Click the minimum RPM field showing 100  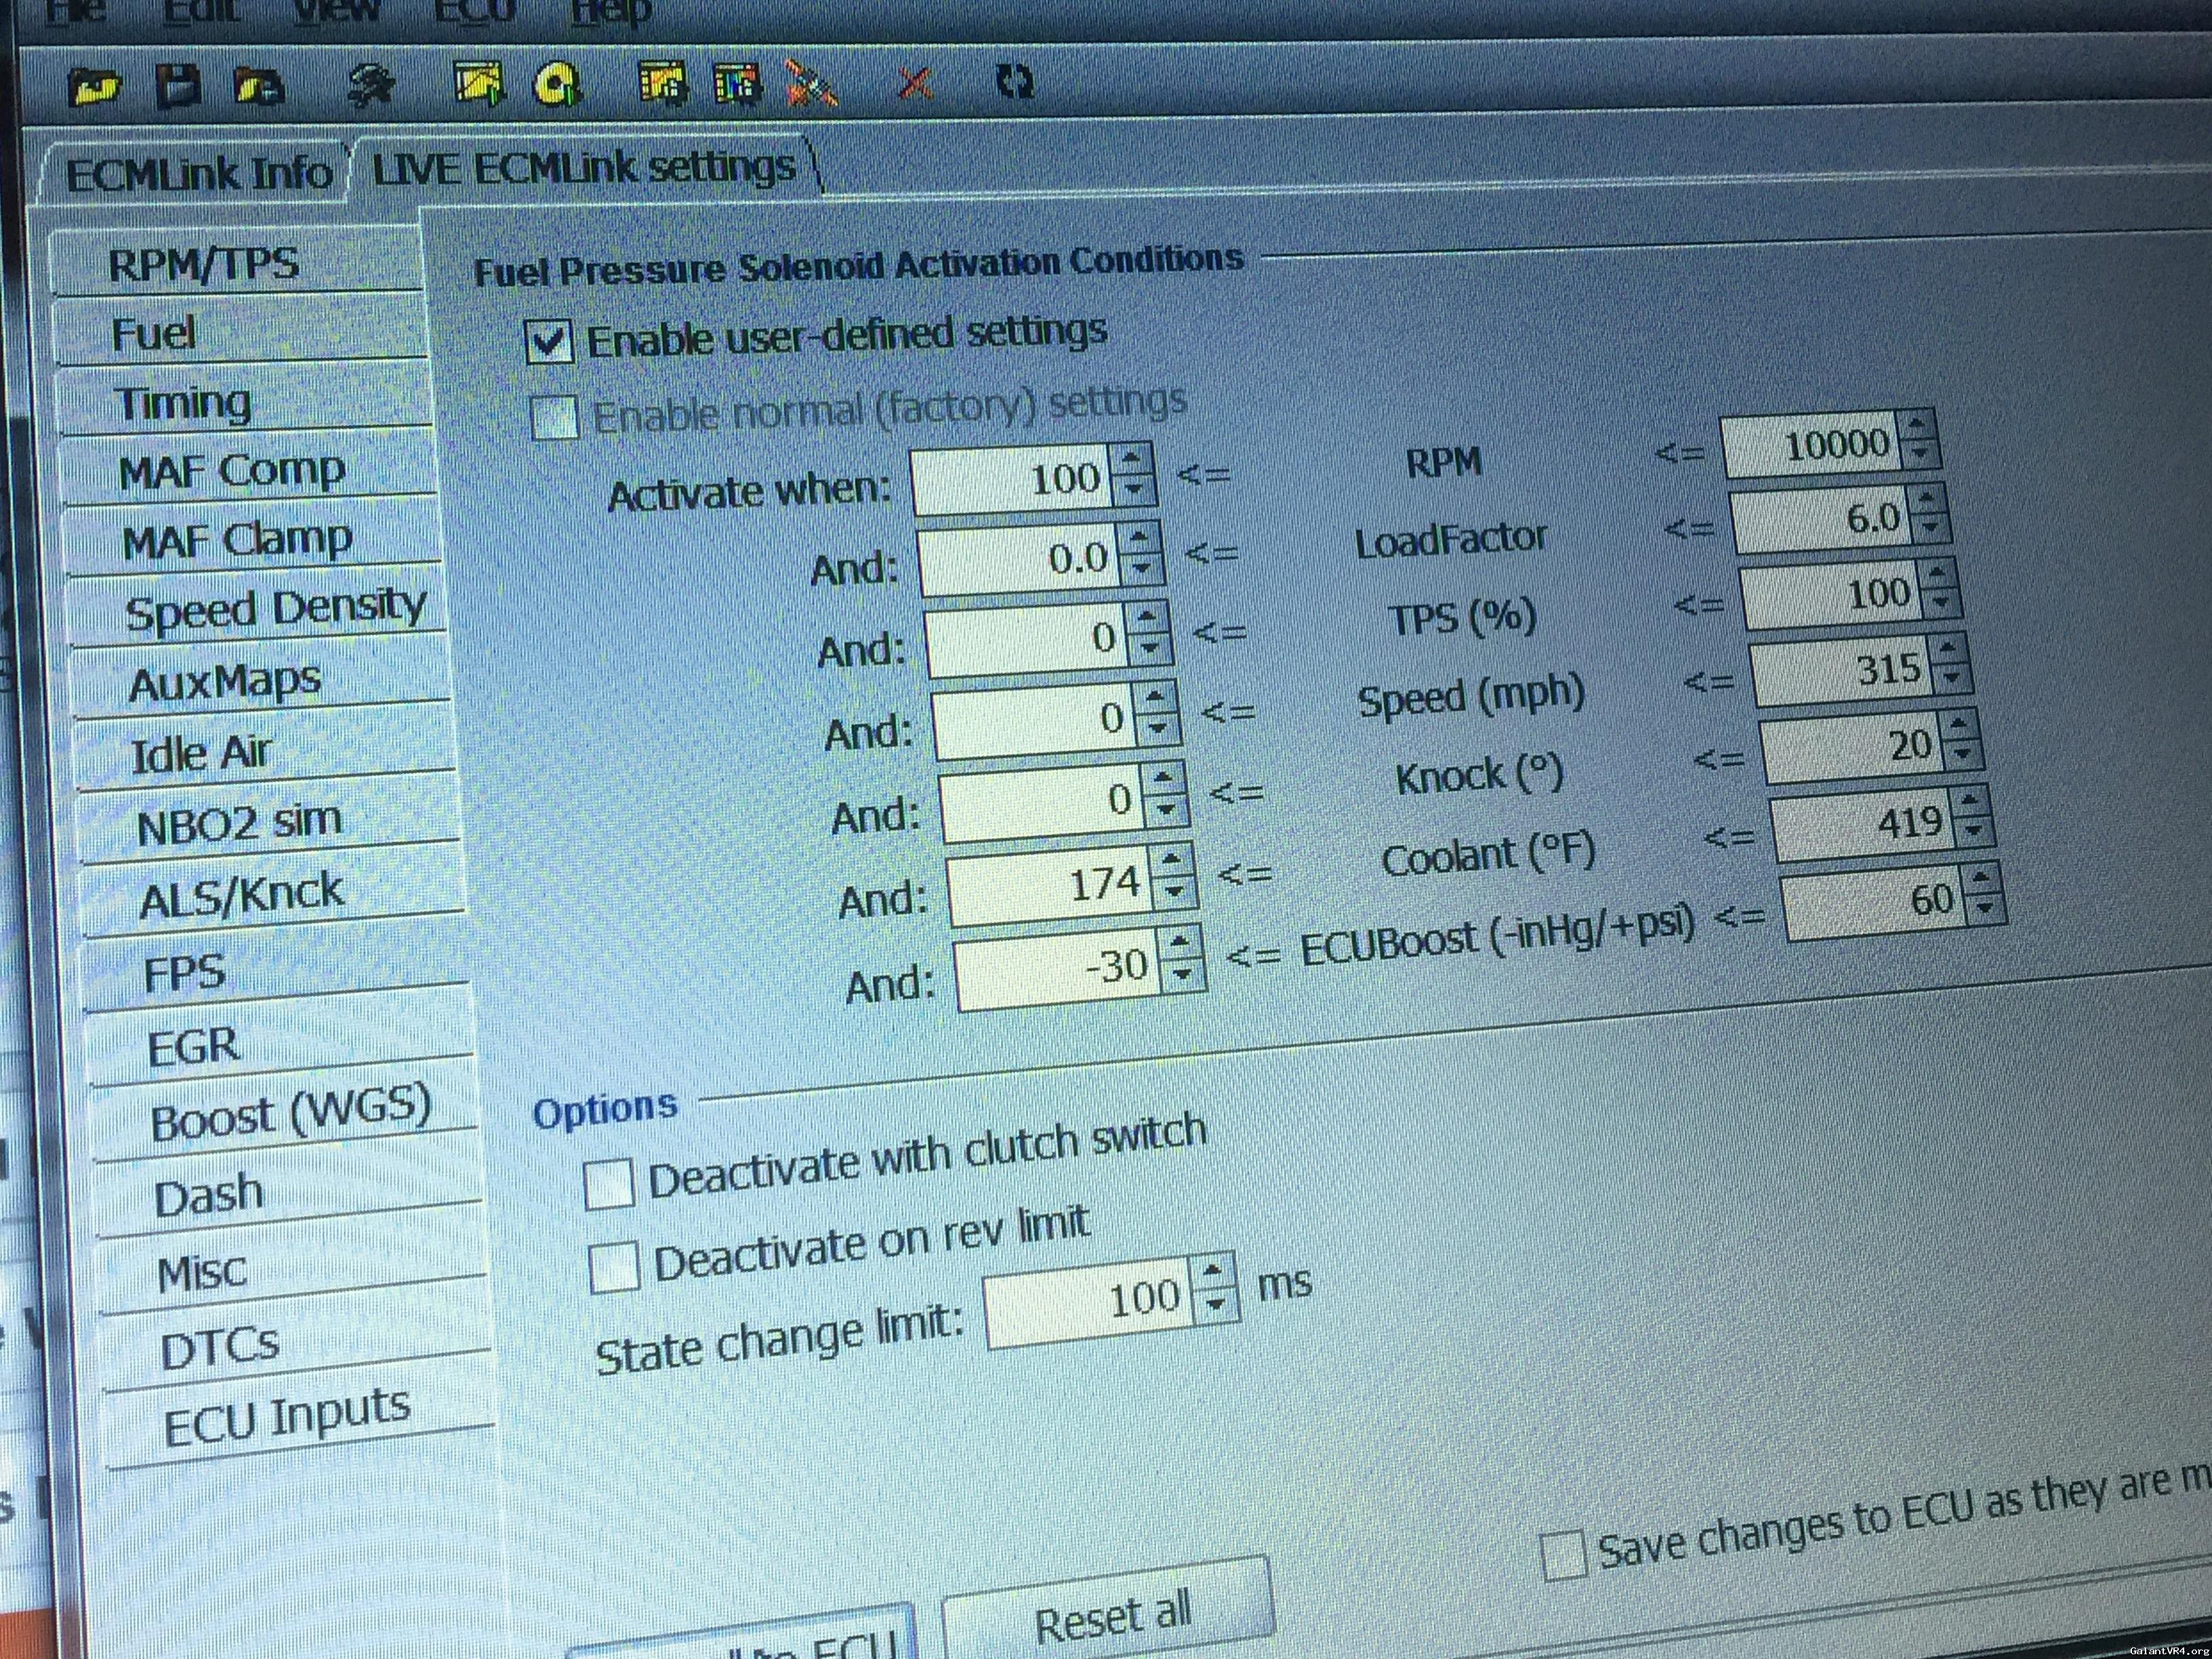click(1013, 479)
